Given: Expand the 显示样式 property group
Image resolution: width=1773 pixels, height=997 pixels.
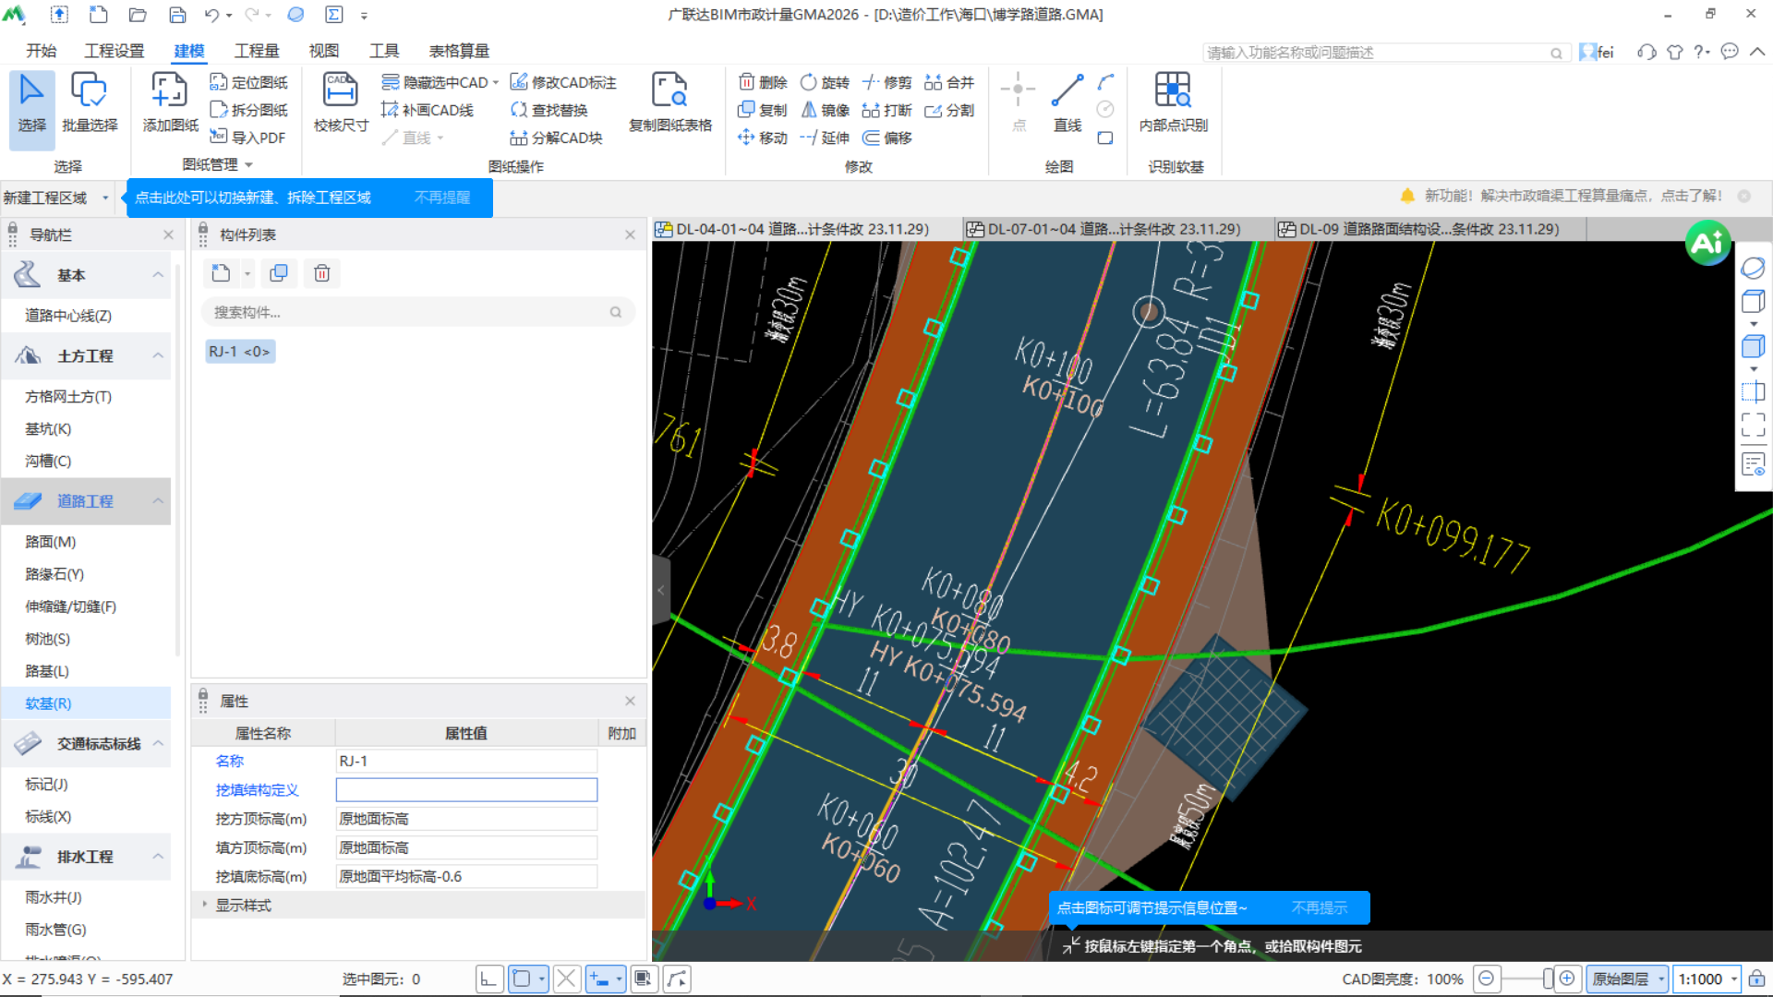Looking at the screenshot, I should (x=204, y=905).
